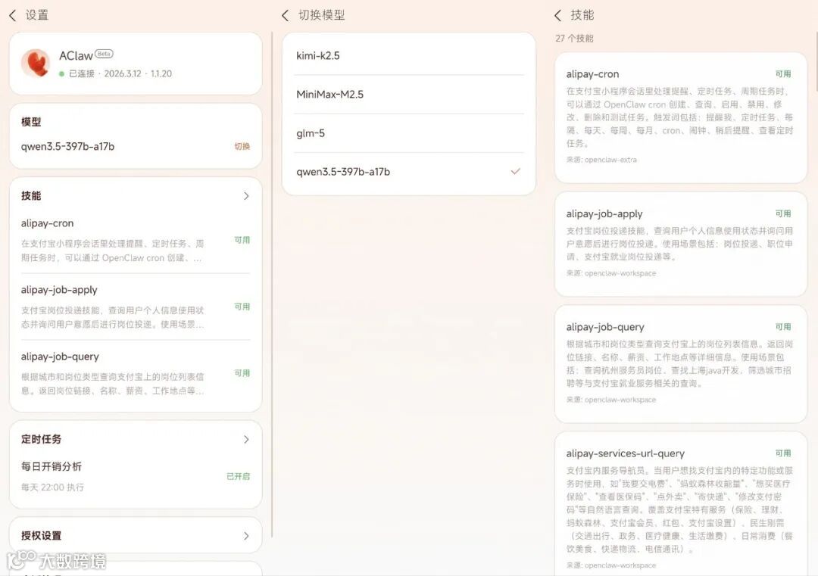Click the AClaw profile name
The height and width of the screenshot is (576, 818).
tap(76, 56)
